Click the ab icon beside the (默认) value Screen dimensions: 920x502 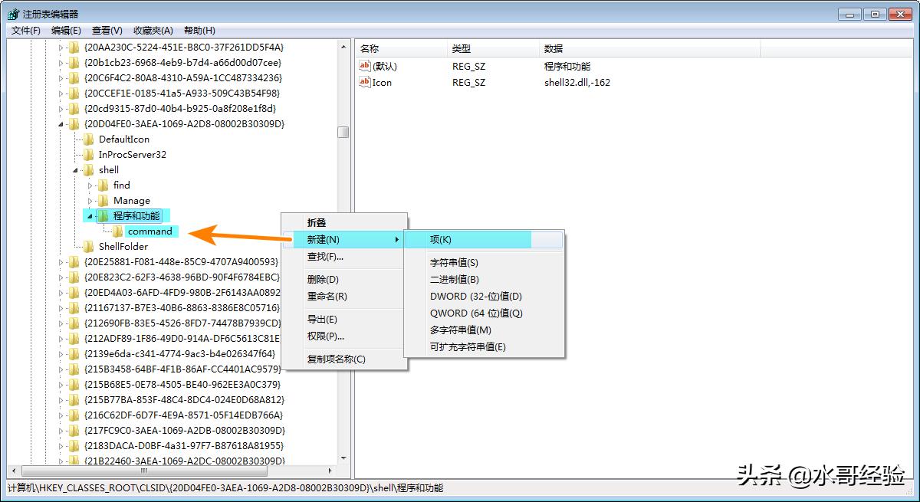click(364, 66)
